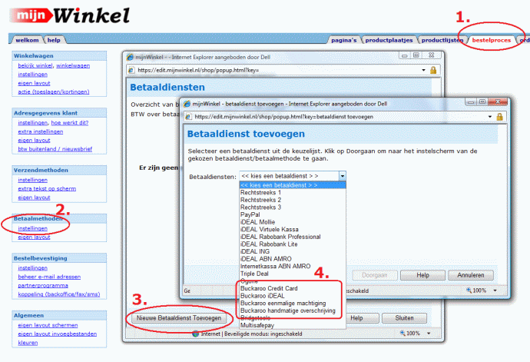Open zoom level dropdown in front popup status bar
Image resolution: width=530 pixels, height=362 pixels.
point(495,291)
